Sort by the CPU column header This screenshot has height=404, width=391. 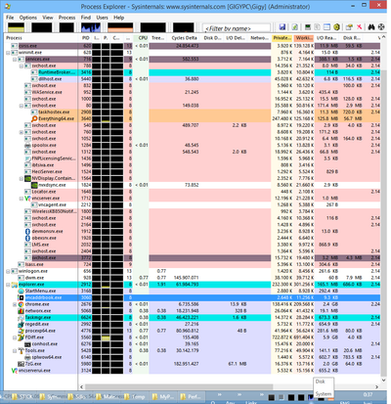point(141,38)
